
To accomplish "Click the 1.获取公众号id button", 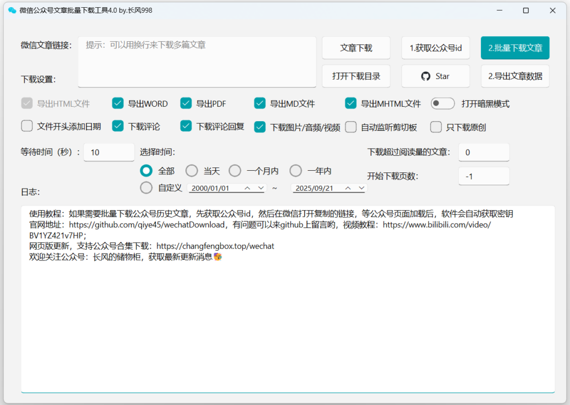I will tap(436, 48).
